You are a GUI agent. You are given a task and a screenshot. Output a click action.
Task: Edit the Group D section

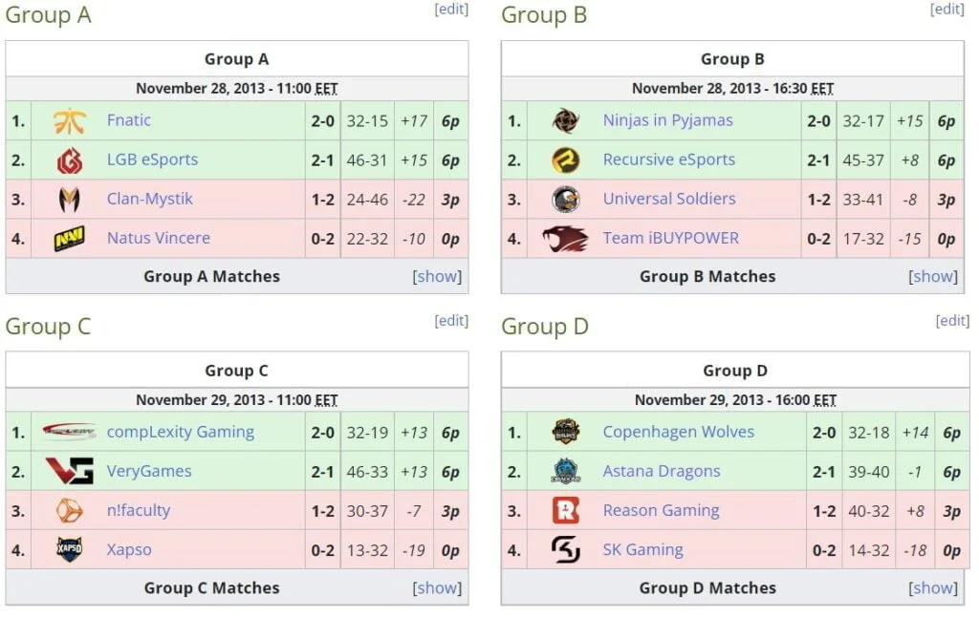click(x=952, y=321)
